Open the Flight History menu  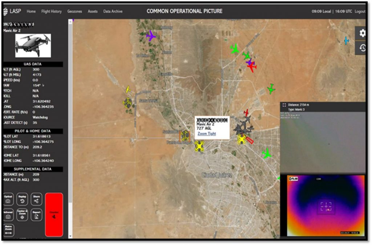[x=51, y=11]
